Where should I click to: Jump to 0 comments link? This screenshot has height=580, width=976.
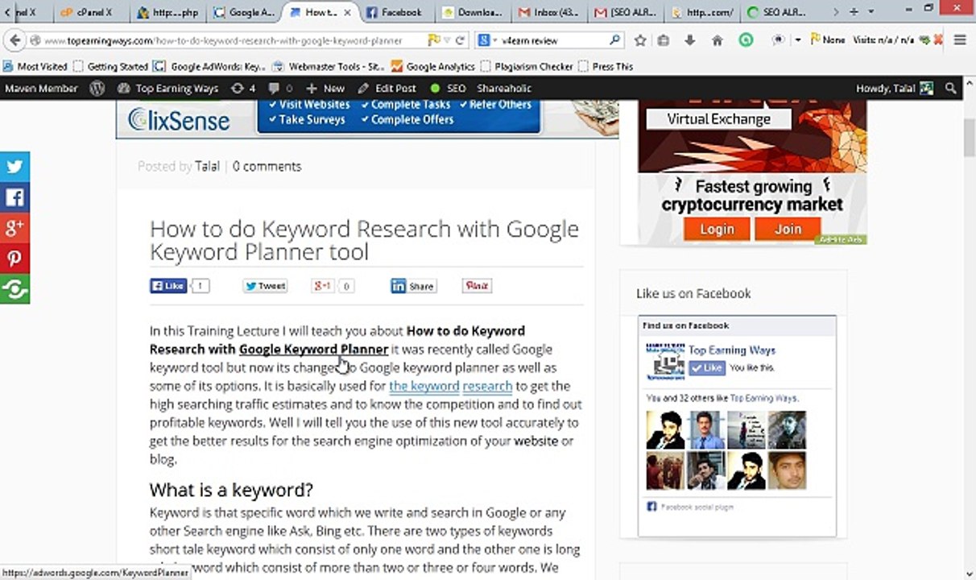(x=267, y=166)
